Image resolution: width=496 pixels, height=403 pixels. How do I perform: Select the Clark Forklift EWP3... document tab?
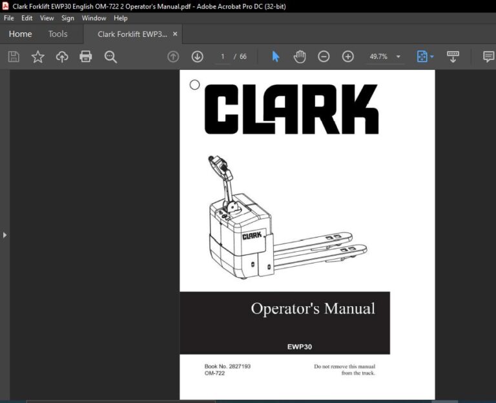[132, 34]
